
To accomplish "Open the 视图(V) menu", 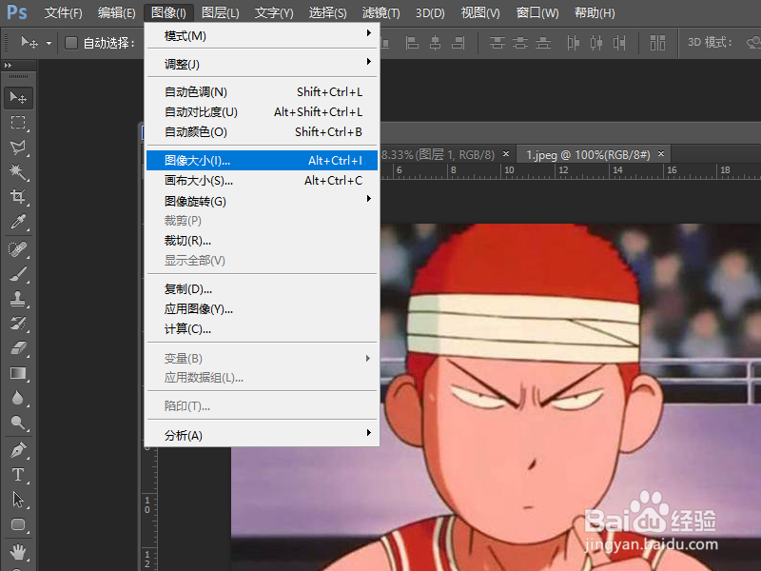I will pyautogui.click(x=480, y=12).
